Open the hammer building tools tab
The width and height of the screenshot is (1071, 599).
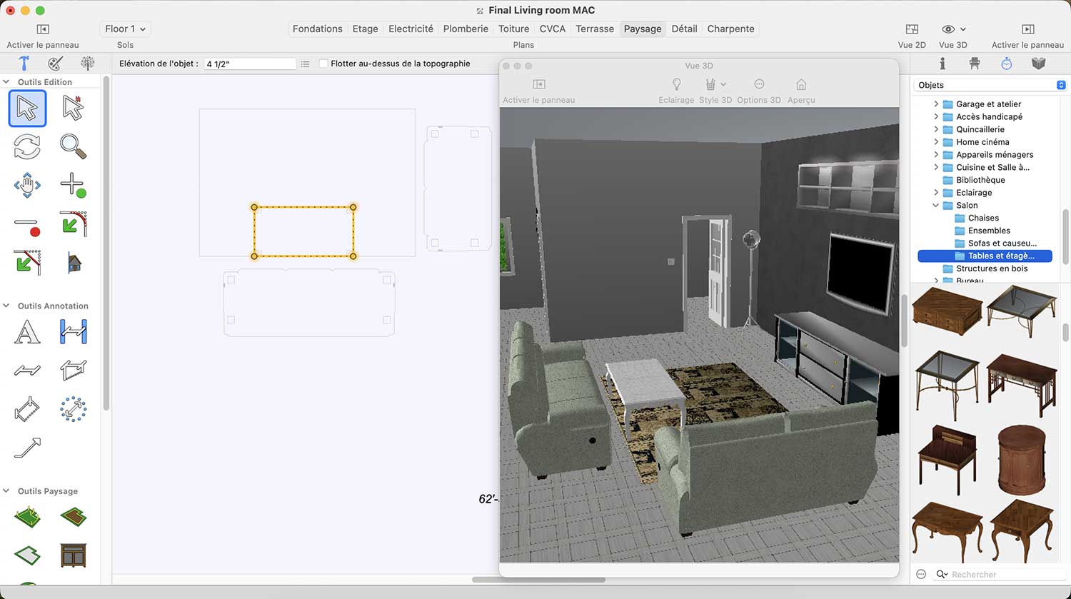(24, 64)
